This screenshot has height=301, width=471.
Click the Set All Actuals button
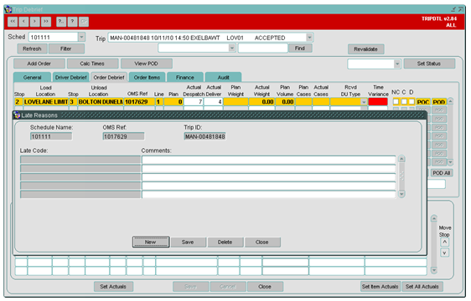(422, 287)
